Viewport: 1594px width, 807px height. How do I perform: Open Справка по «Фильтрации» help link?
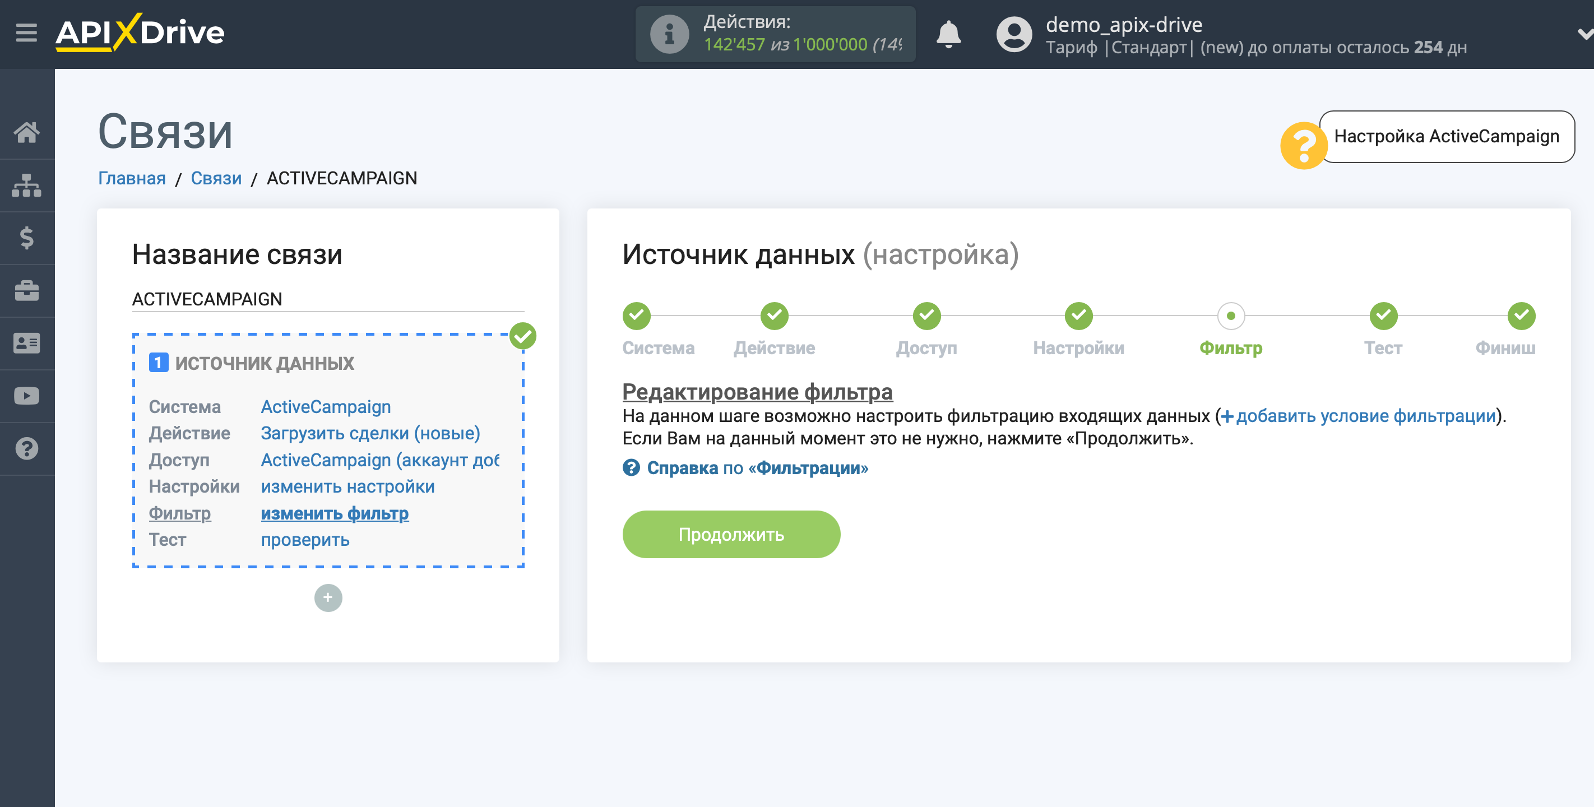tap(757, 468)
